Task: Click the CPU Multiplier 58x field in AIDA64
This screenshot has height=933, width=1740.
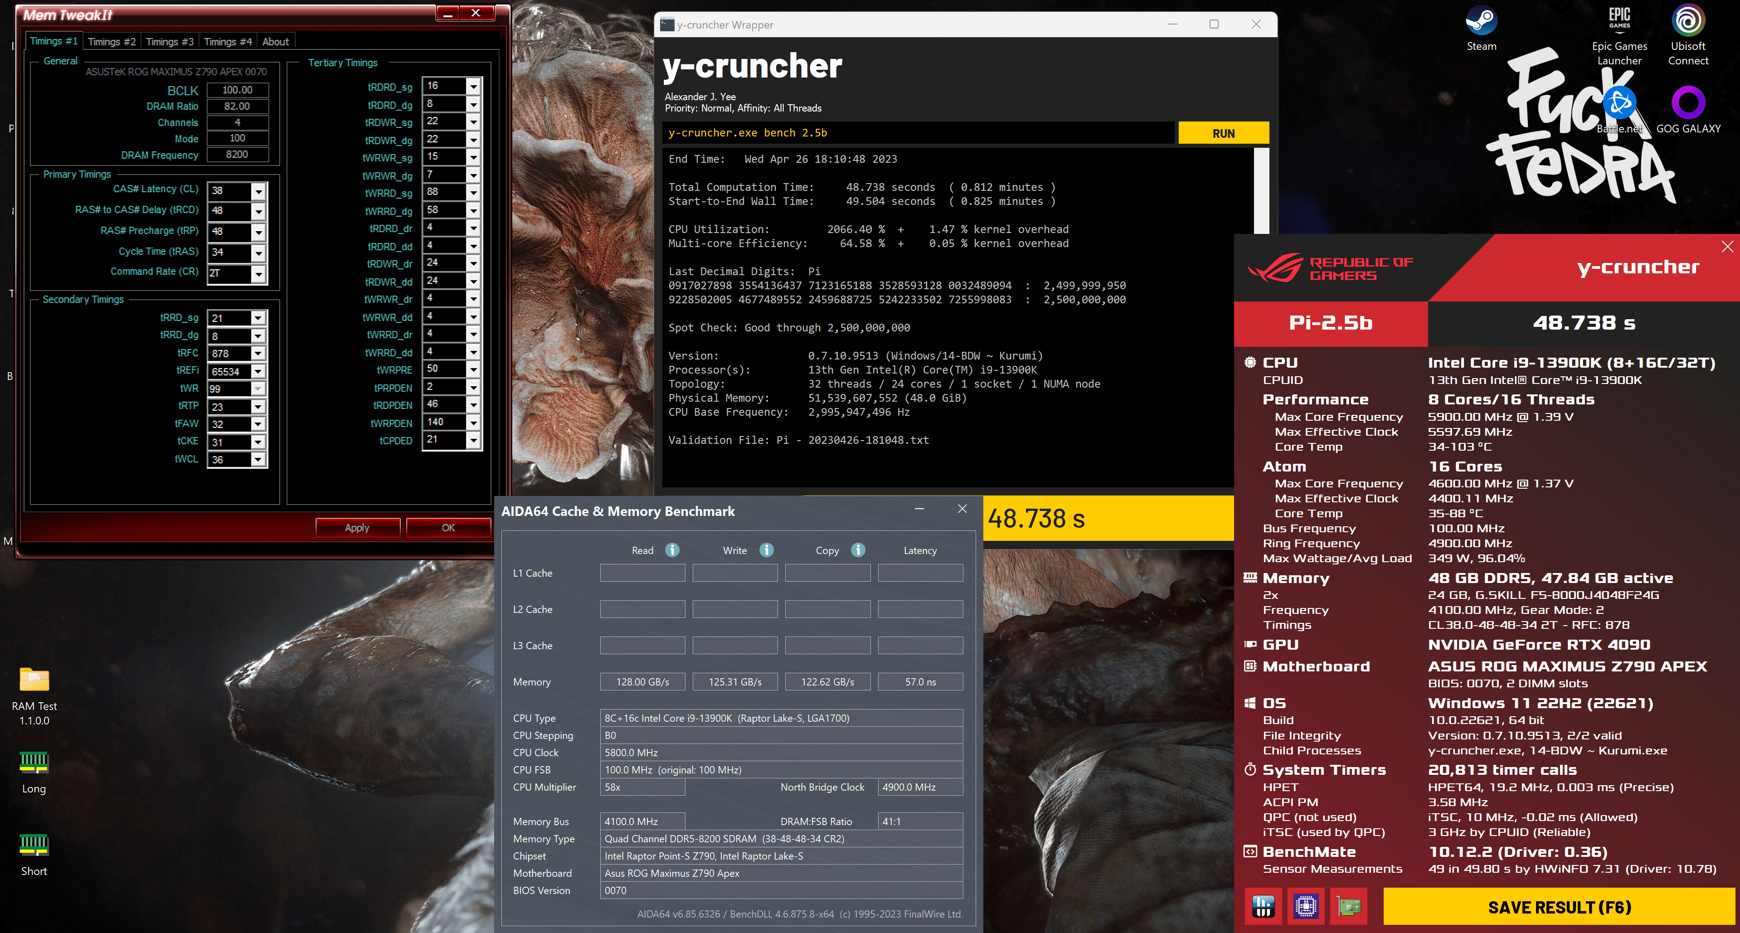Action: (x=642, y=787)
